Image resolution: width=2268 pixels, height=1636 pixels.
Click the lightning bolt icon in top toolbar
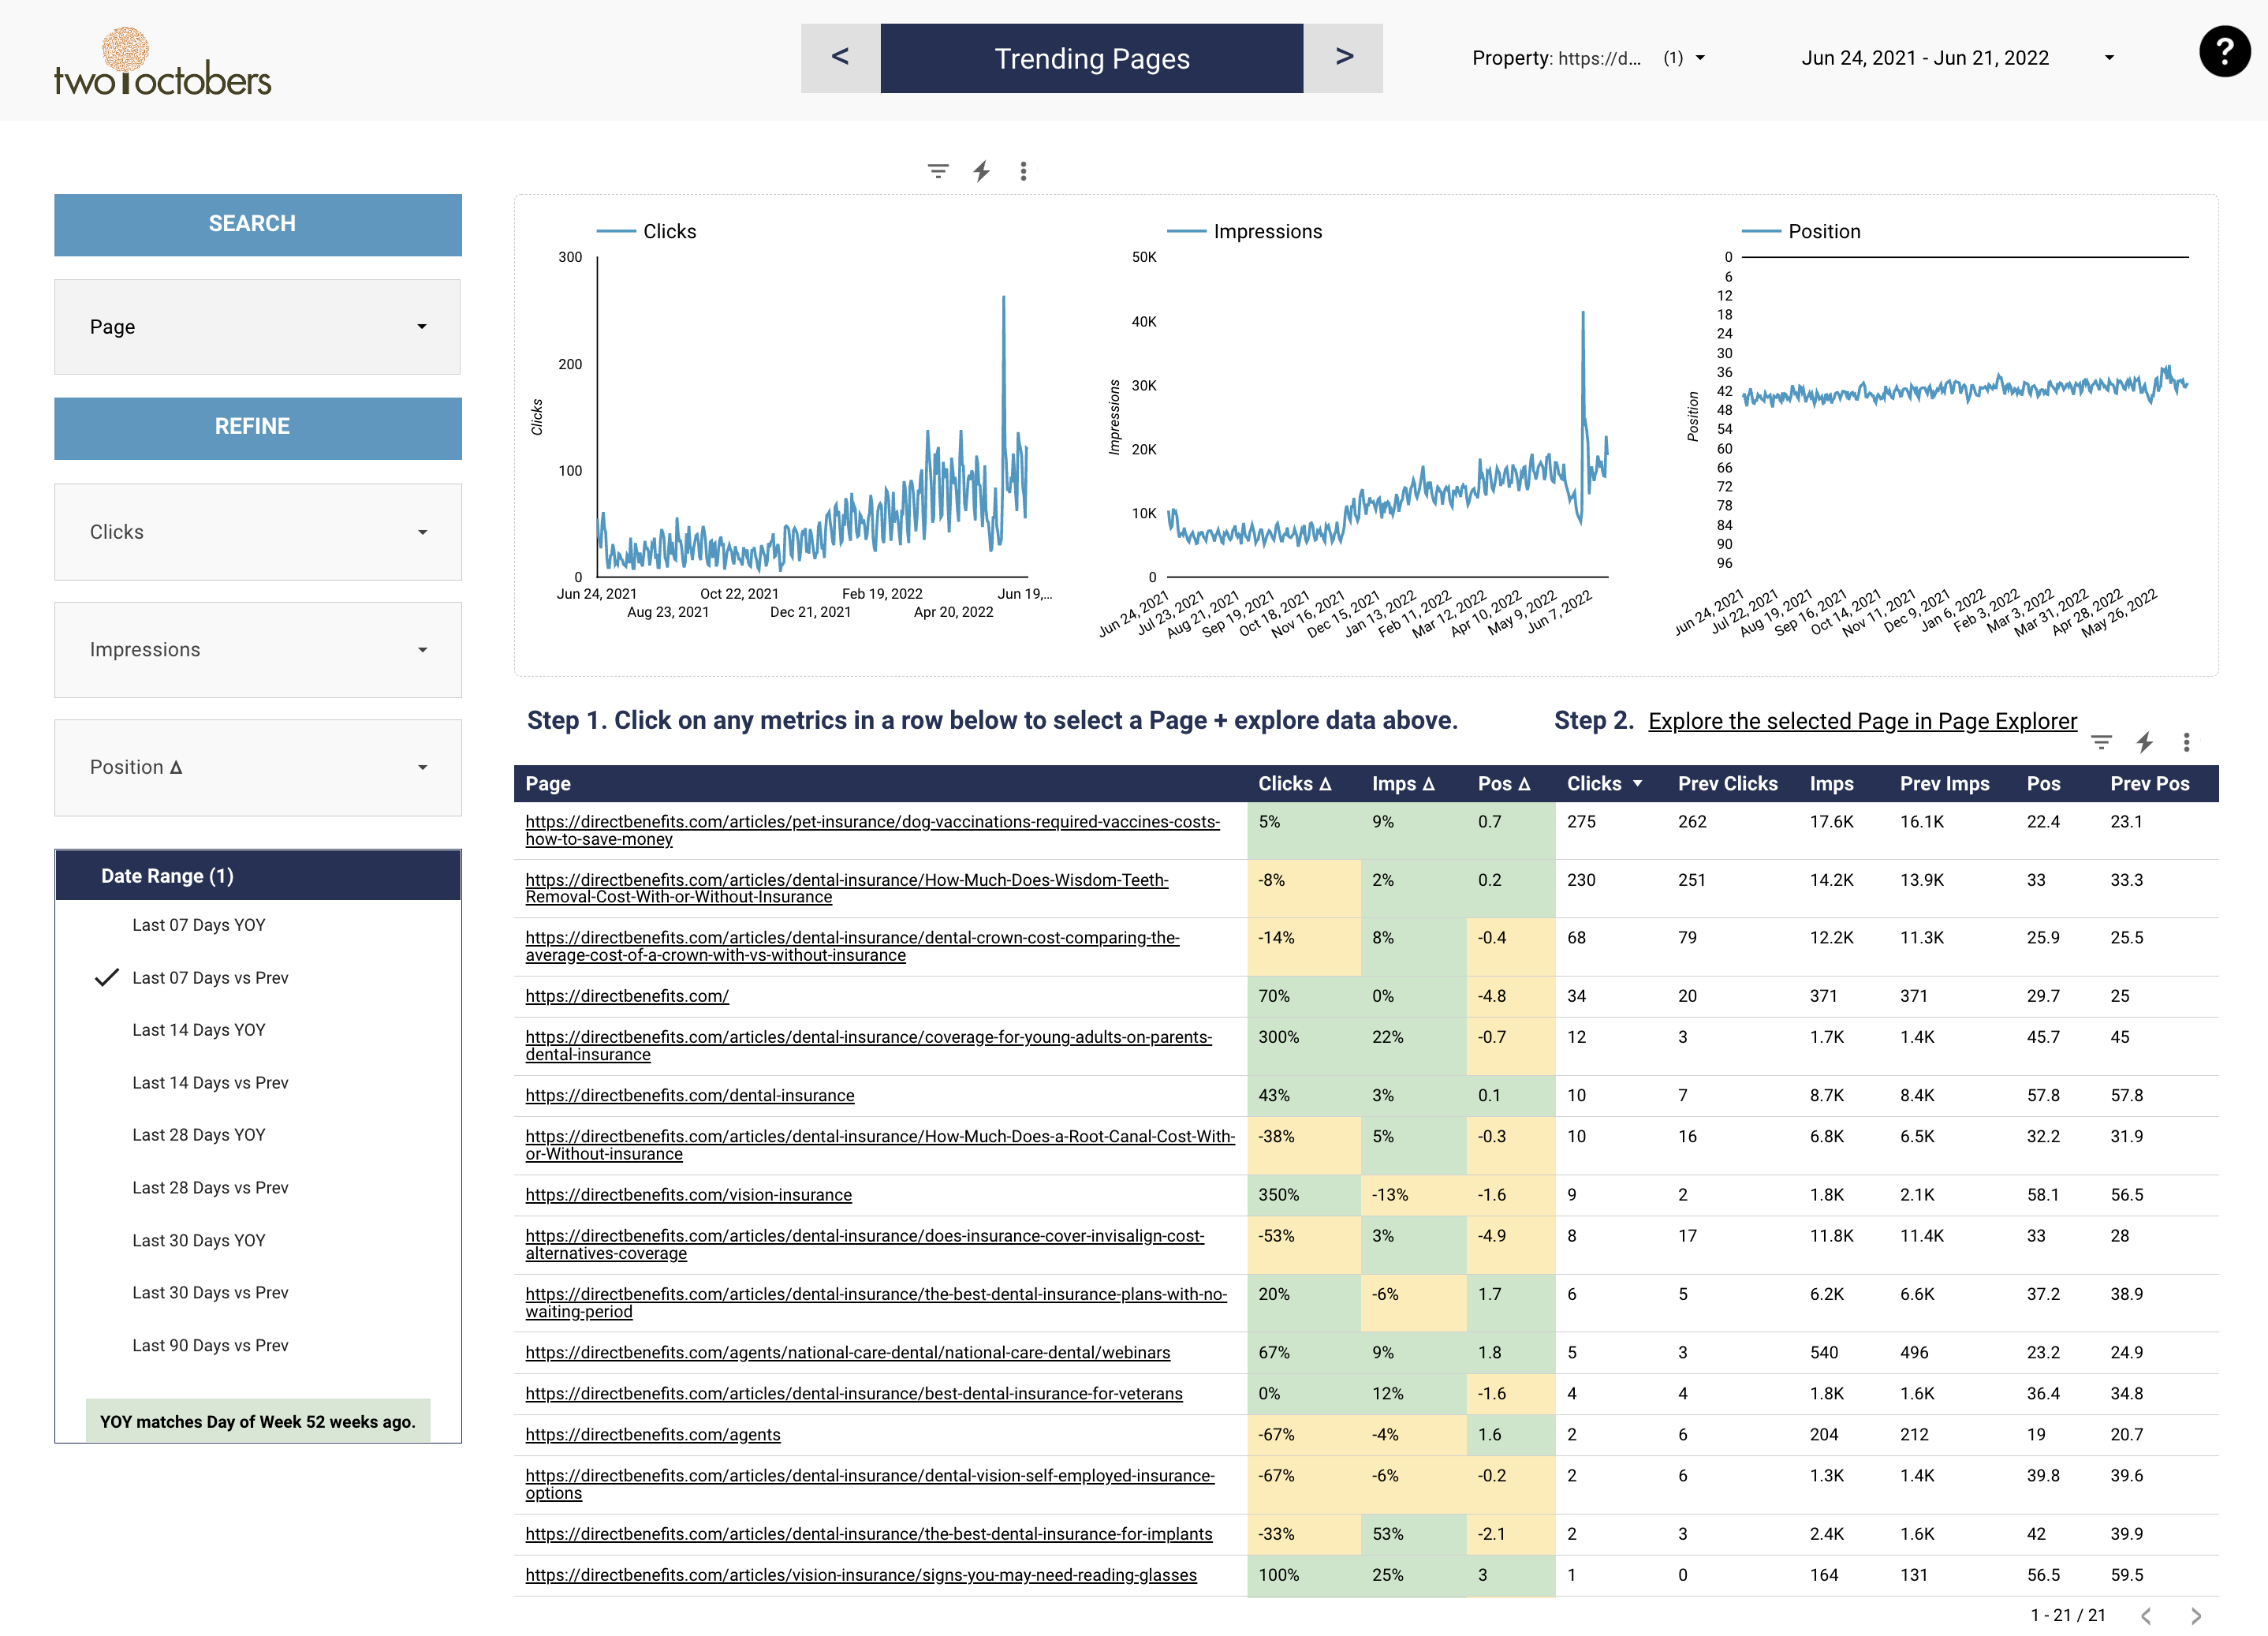[981, 171]
